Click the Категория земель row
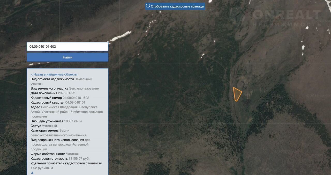The height and width of the screenshot is (175, 331). [x=58, y=133]
